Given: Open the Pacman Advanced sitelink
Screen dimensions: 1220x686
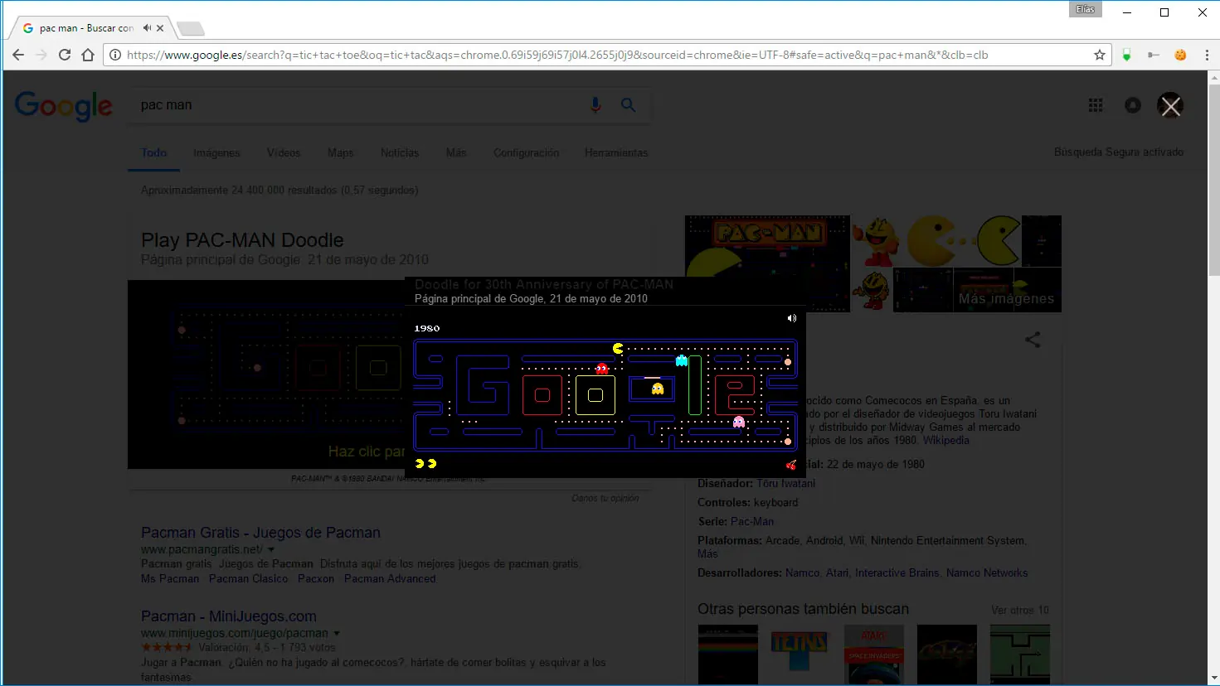Looking at the screenshot, I should [390, 578].
